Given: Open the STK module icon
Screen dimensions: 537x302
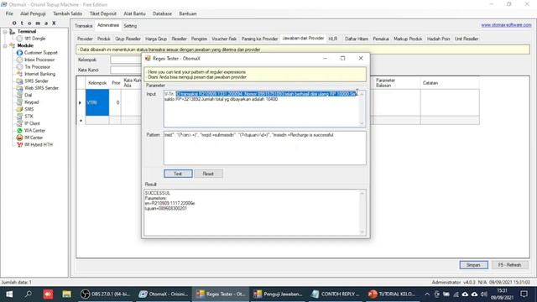Looking at the screenshot, I should pos(19,117).
